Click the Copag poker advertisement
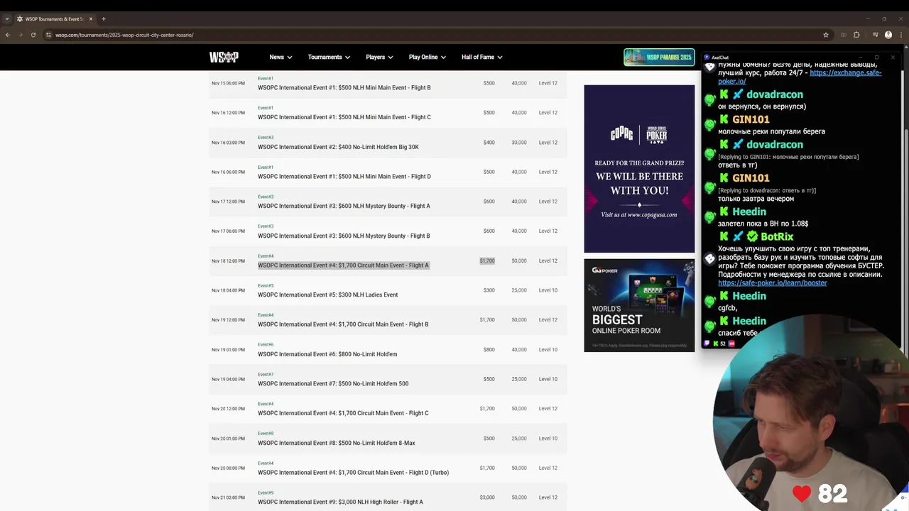 [x=639, y=169]
